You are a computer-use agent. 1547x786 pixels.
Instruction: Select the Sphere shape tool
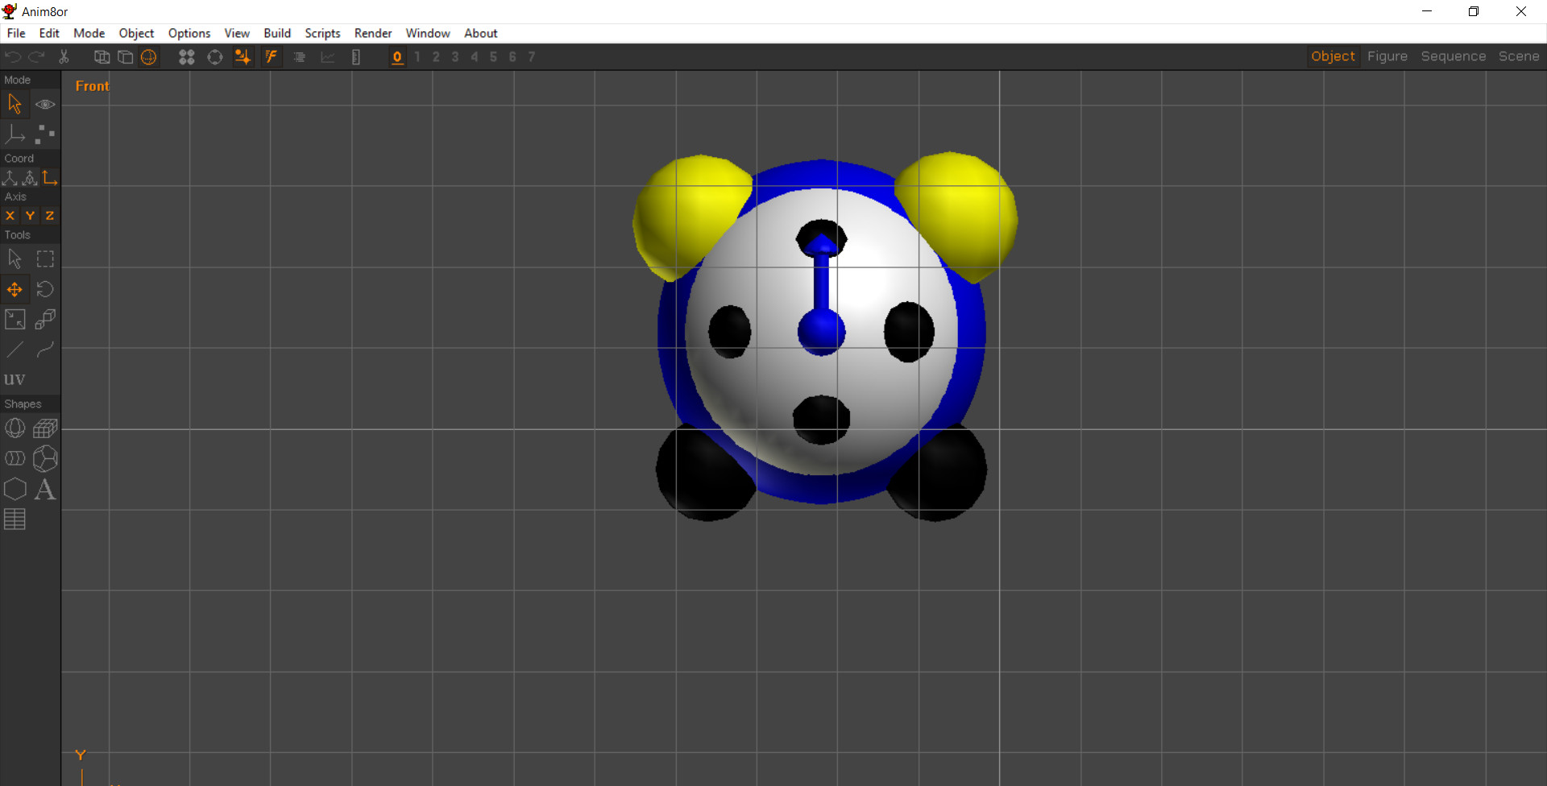pos(15,428)
